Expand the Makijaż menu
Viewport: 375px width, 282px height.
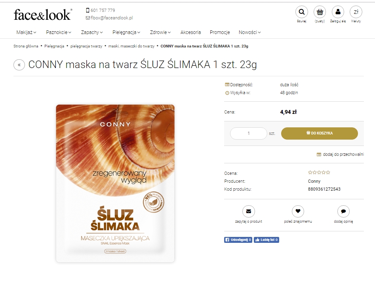(x=26, y=32)
